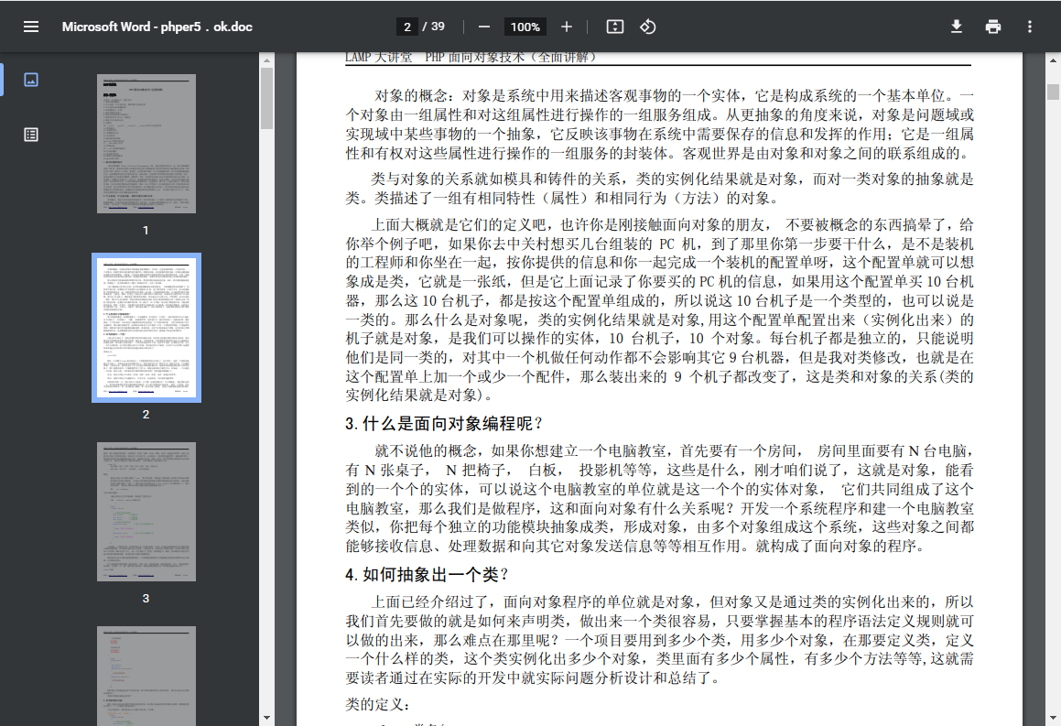Edit the 100% zoom level field

click(x=525, y=27)
